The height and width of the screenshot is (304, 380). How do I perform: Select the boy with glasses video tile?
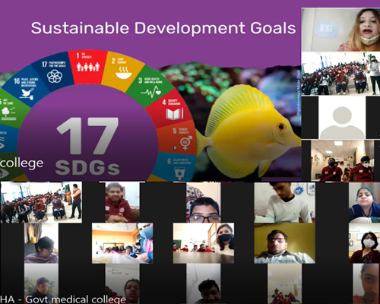point(204,202)
